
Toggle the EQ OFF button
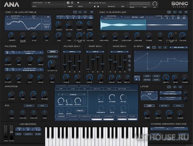point(29,106)
